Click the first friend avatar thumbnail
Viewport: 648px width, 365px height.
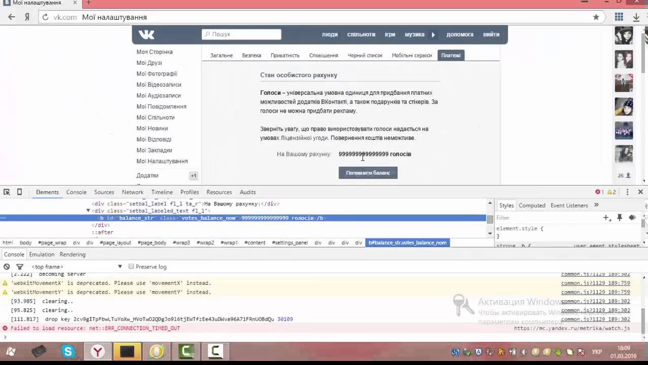pos(624,35)
